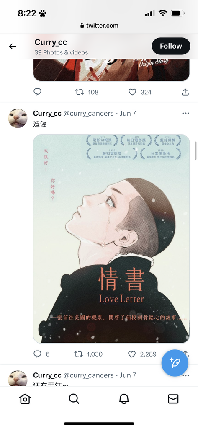Compose a new tweet with the floating button

coord(175,363)
